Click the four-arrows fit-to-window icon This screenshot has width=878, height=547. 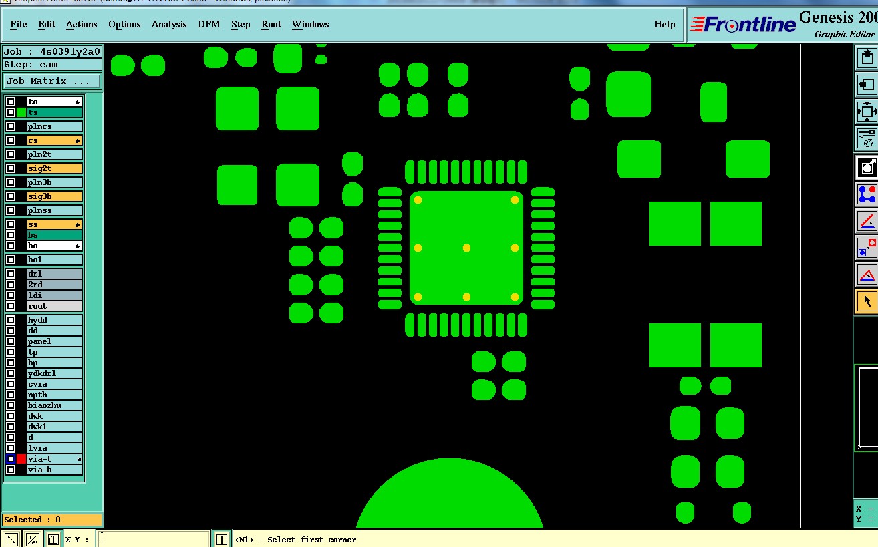867,112
